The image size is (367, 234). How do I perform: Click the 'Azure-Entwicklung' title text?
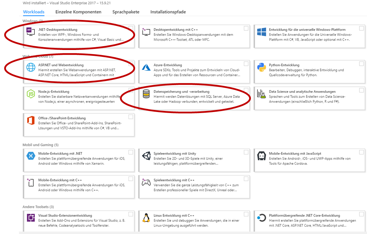168,65
